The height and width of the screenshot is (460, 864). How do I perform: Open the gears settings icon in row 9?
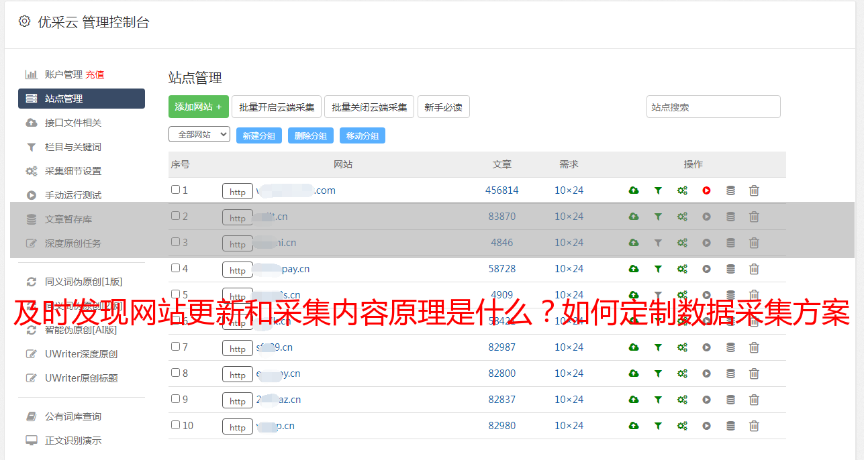coord(682,400)
